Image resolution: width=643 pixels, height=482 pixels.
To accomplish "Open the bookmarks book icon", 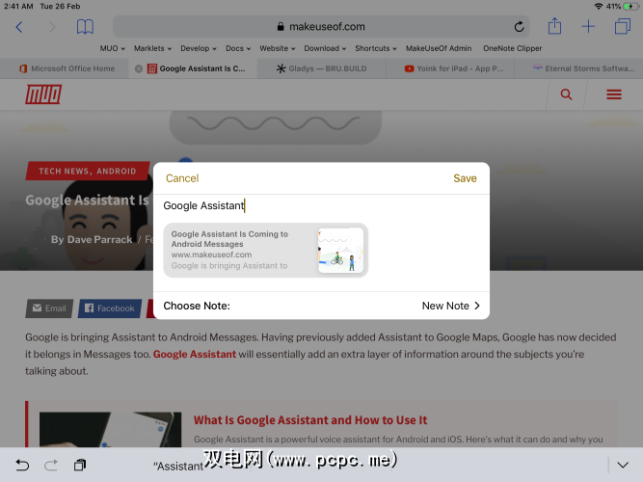I will point(85,27).
